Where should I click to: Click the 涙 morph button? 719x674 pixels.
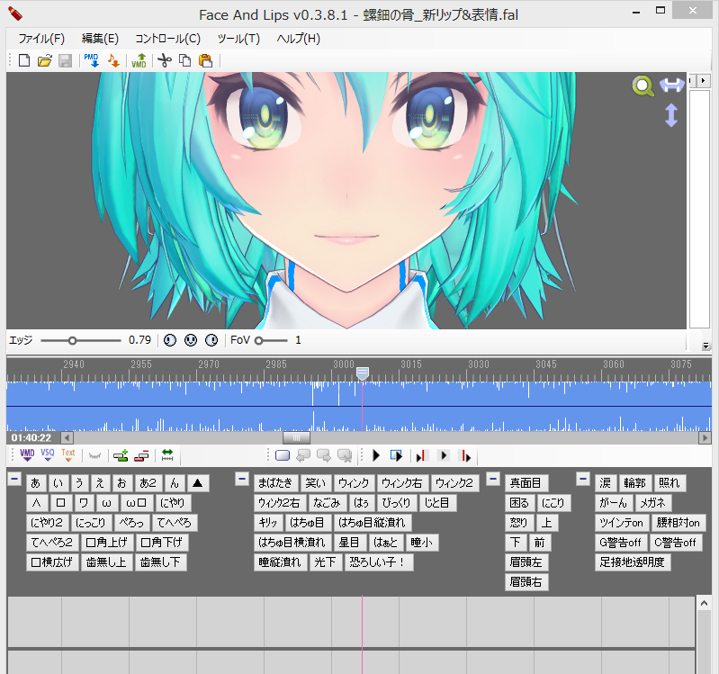click(x=606, y=483)
